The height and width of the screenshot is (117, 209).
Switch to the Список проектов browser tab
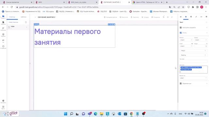pyautogui.click(x=17, y=2)
